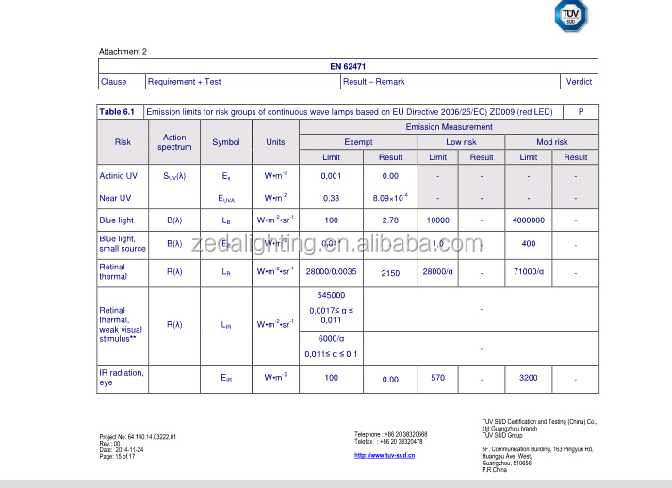Screen dimensions: 672x488
Task: Click the 'Exempt' group header
Action: pyautogui.click(x=358, y=142)
